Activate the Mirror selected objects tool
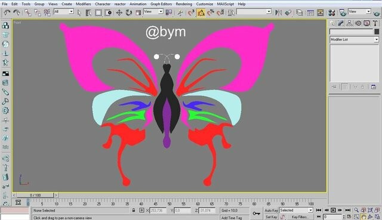Viewport: 382px width, 220px height. coord(278,13)
